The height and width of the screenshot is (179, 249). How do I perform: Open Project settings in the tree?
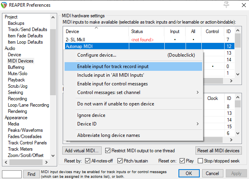tap(11, 17)
